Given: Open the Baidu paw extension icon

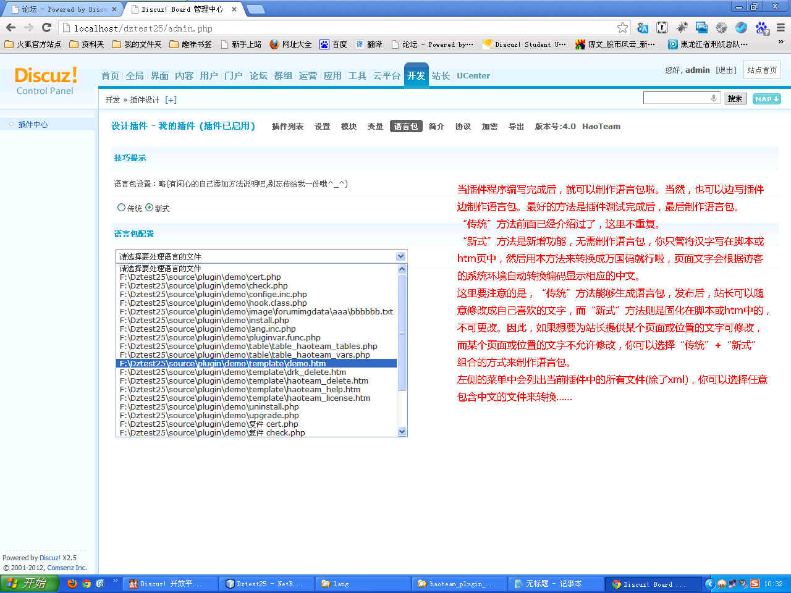Looking at the screenshot, I should (761, 28).
